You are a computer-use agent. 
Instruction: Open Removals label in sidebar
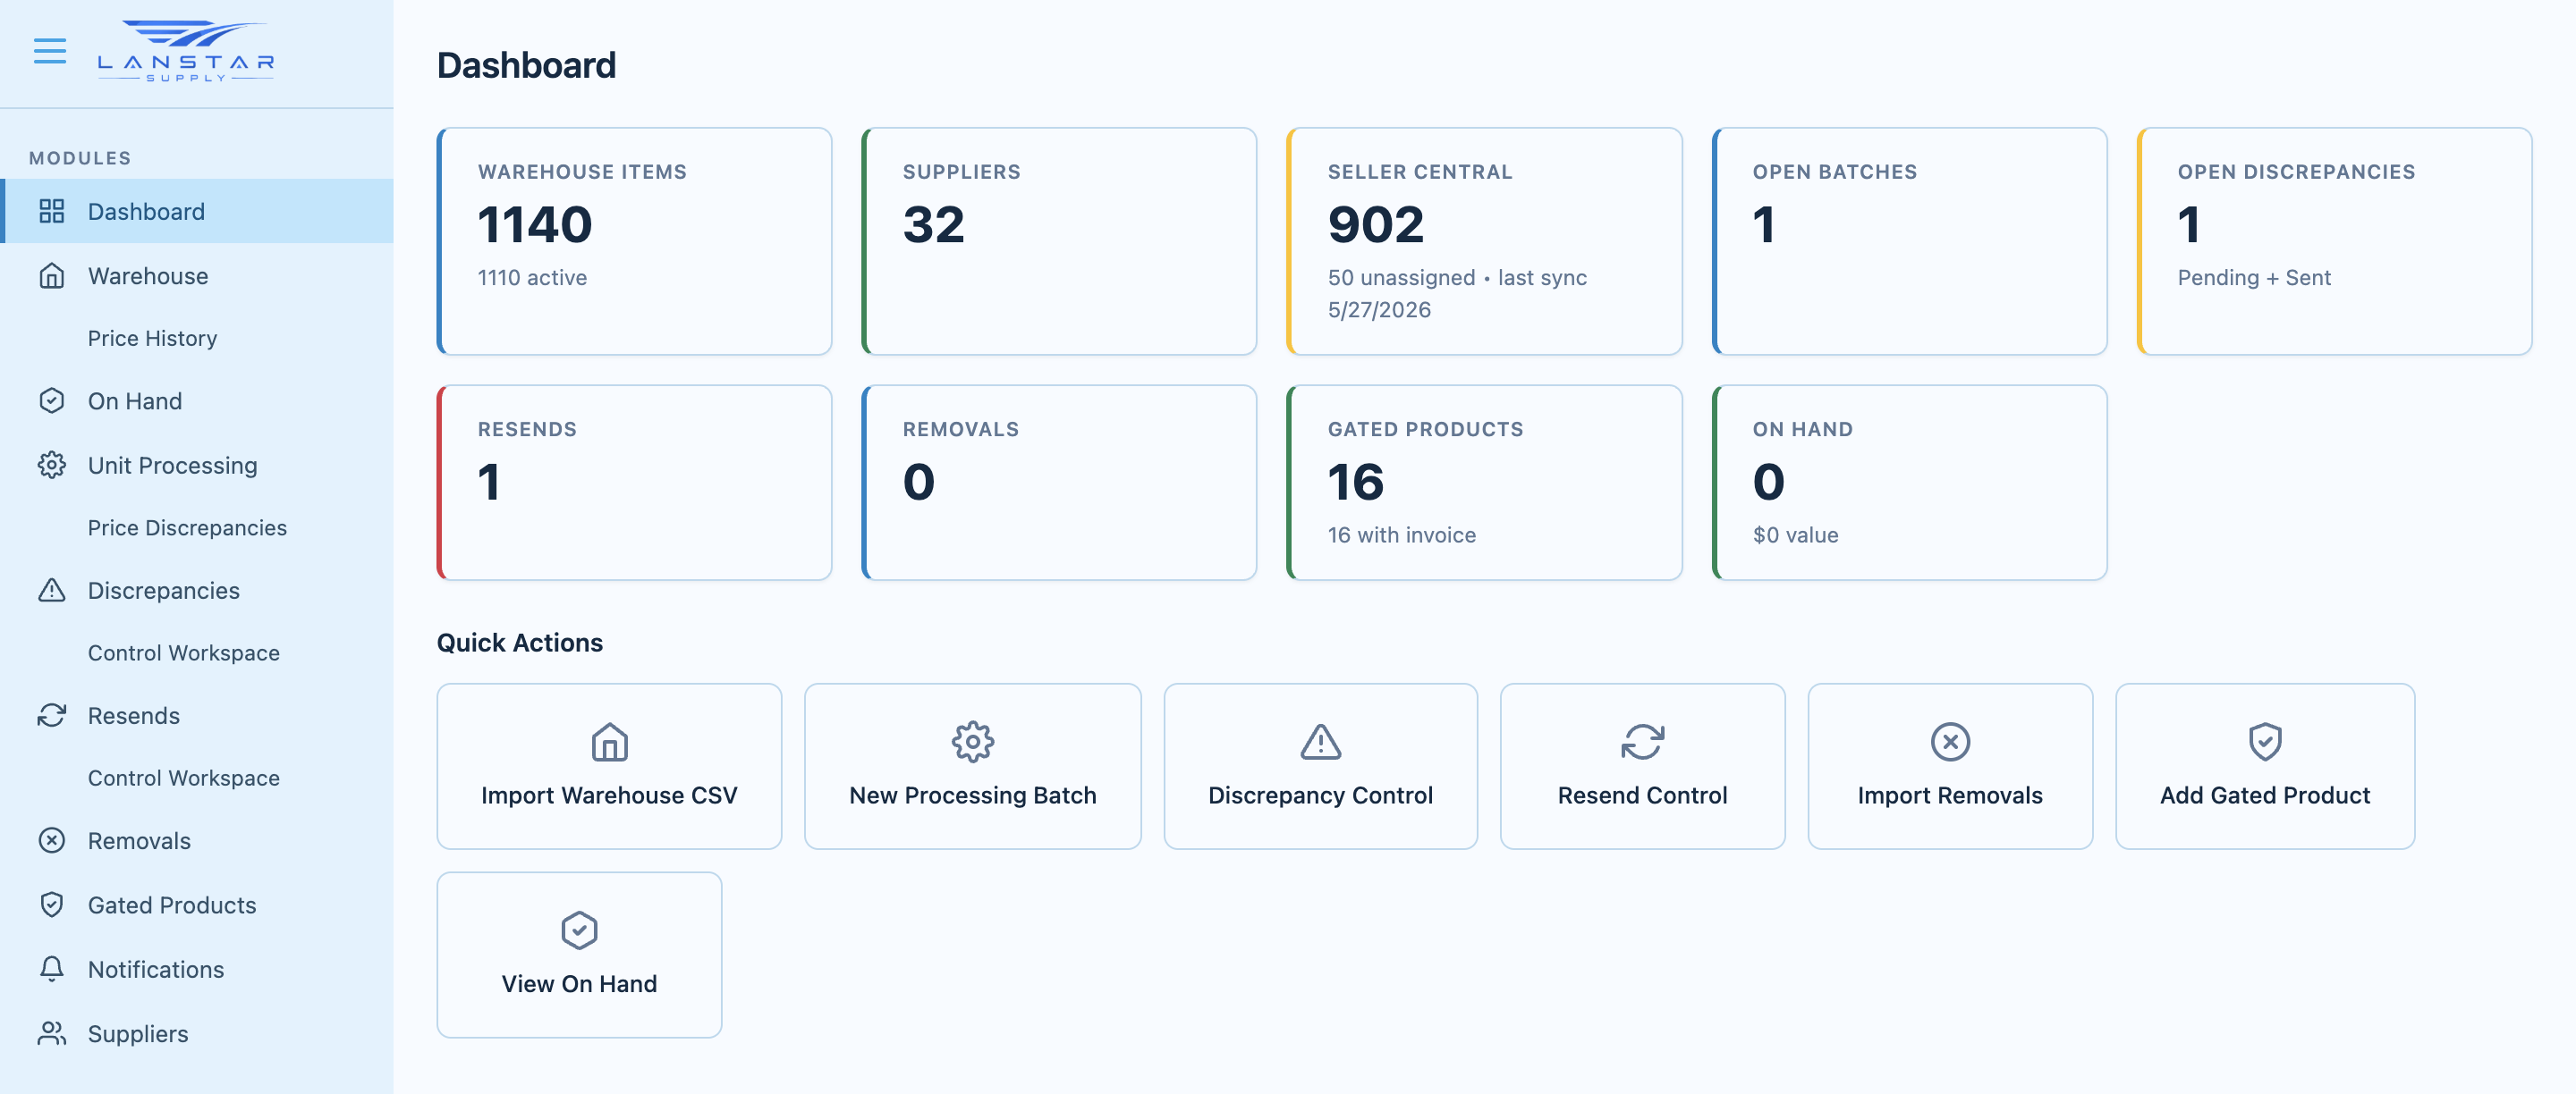coord(139,840)
